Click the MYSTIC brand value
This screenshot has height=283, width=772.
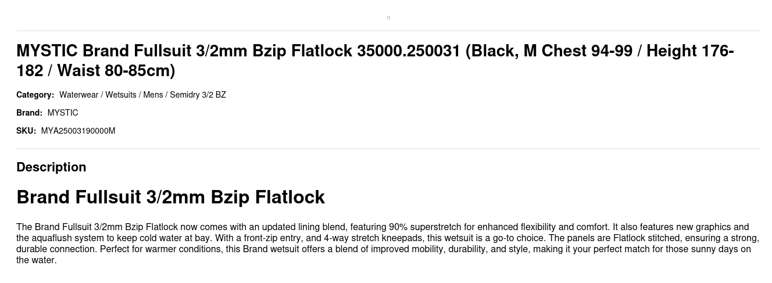coord(63,113)
